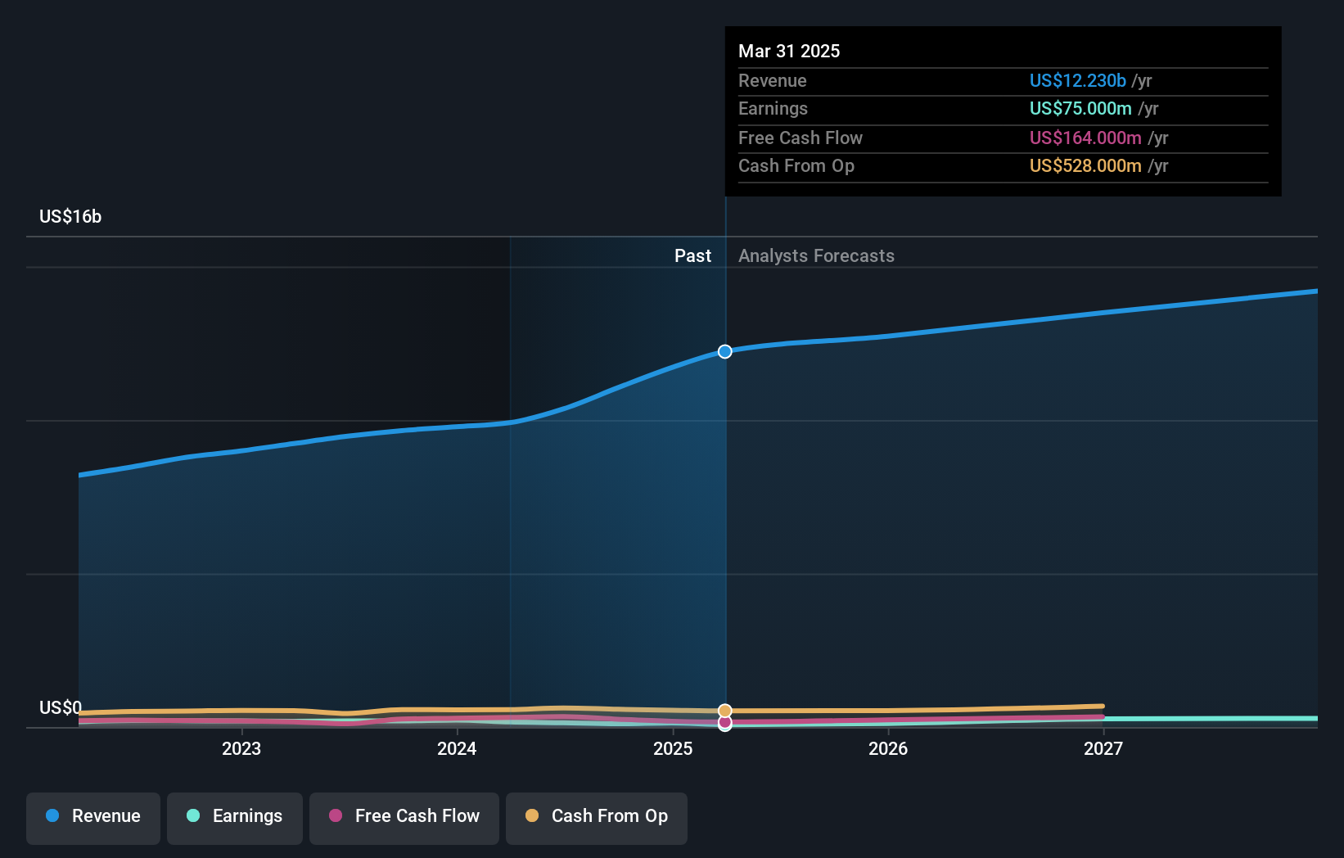Toggle the Earnings series off

(234, 818)
